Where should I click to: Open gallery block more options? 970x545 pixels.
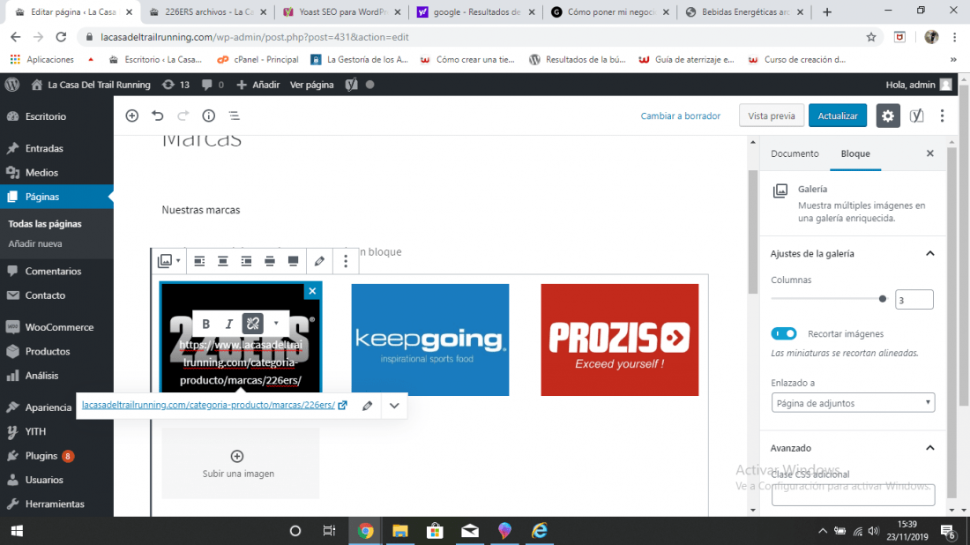click(346, 261)
